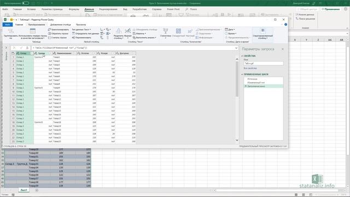The image size is (350, 197).
Task: Collapse Свойства section in query settings
Action: click(x=242, y=56)
